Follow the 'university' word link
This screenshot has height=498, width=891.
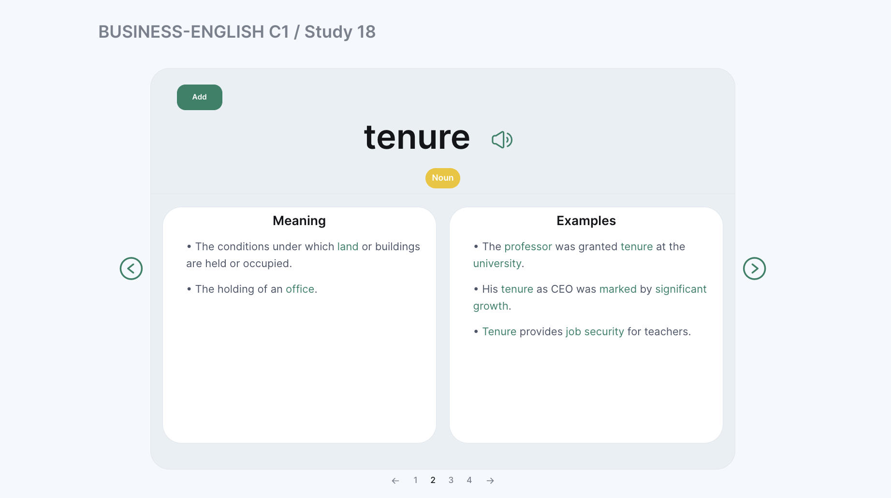(497, 263)
